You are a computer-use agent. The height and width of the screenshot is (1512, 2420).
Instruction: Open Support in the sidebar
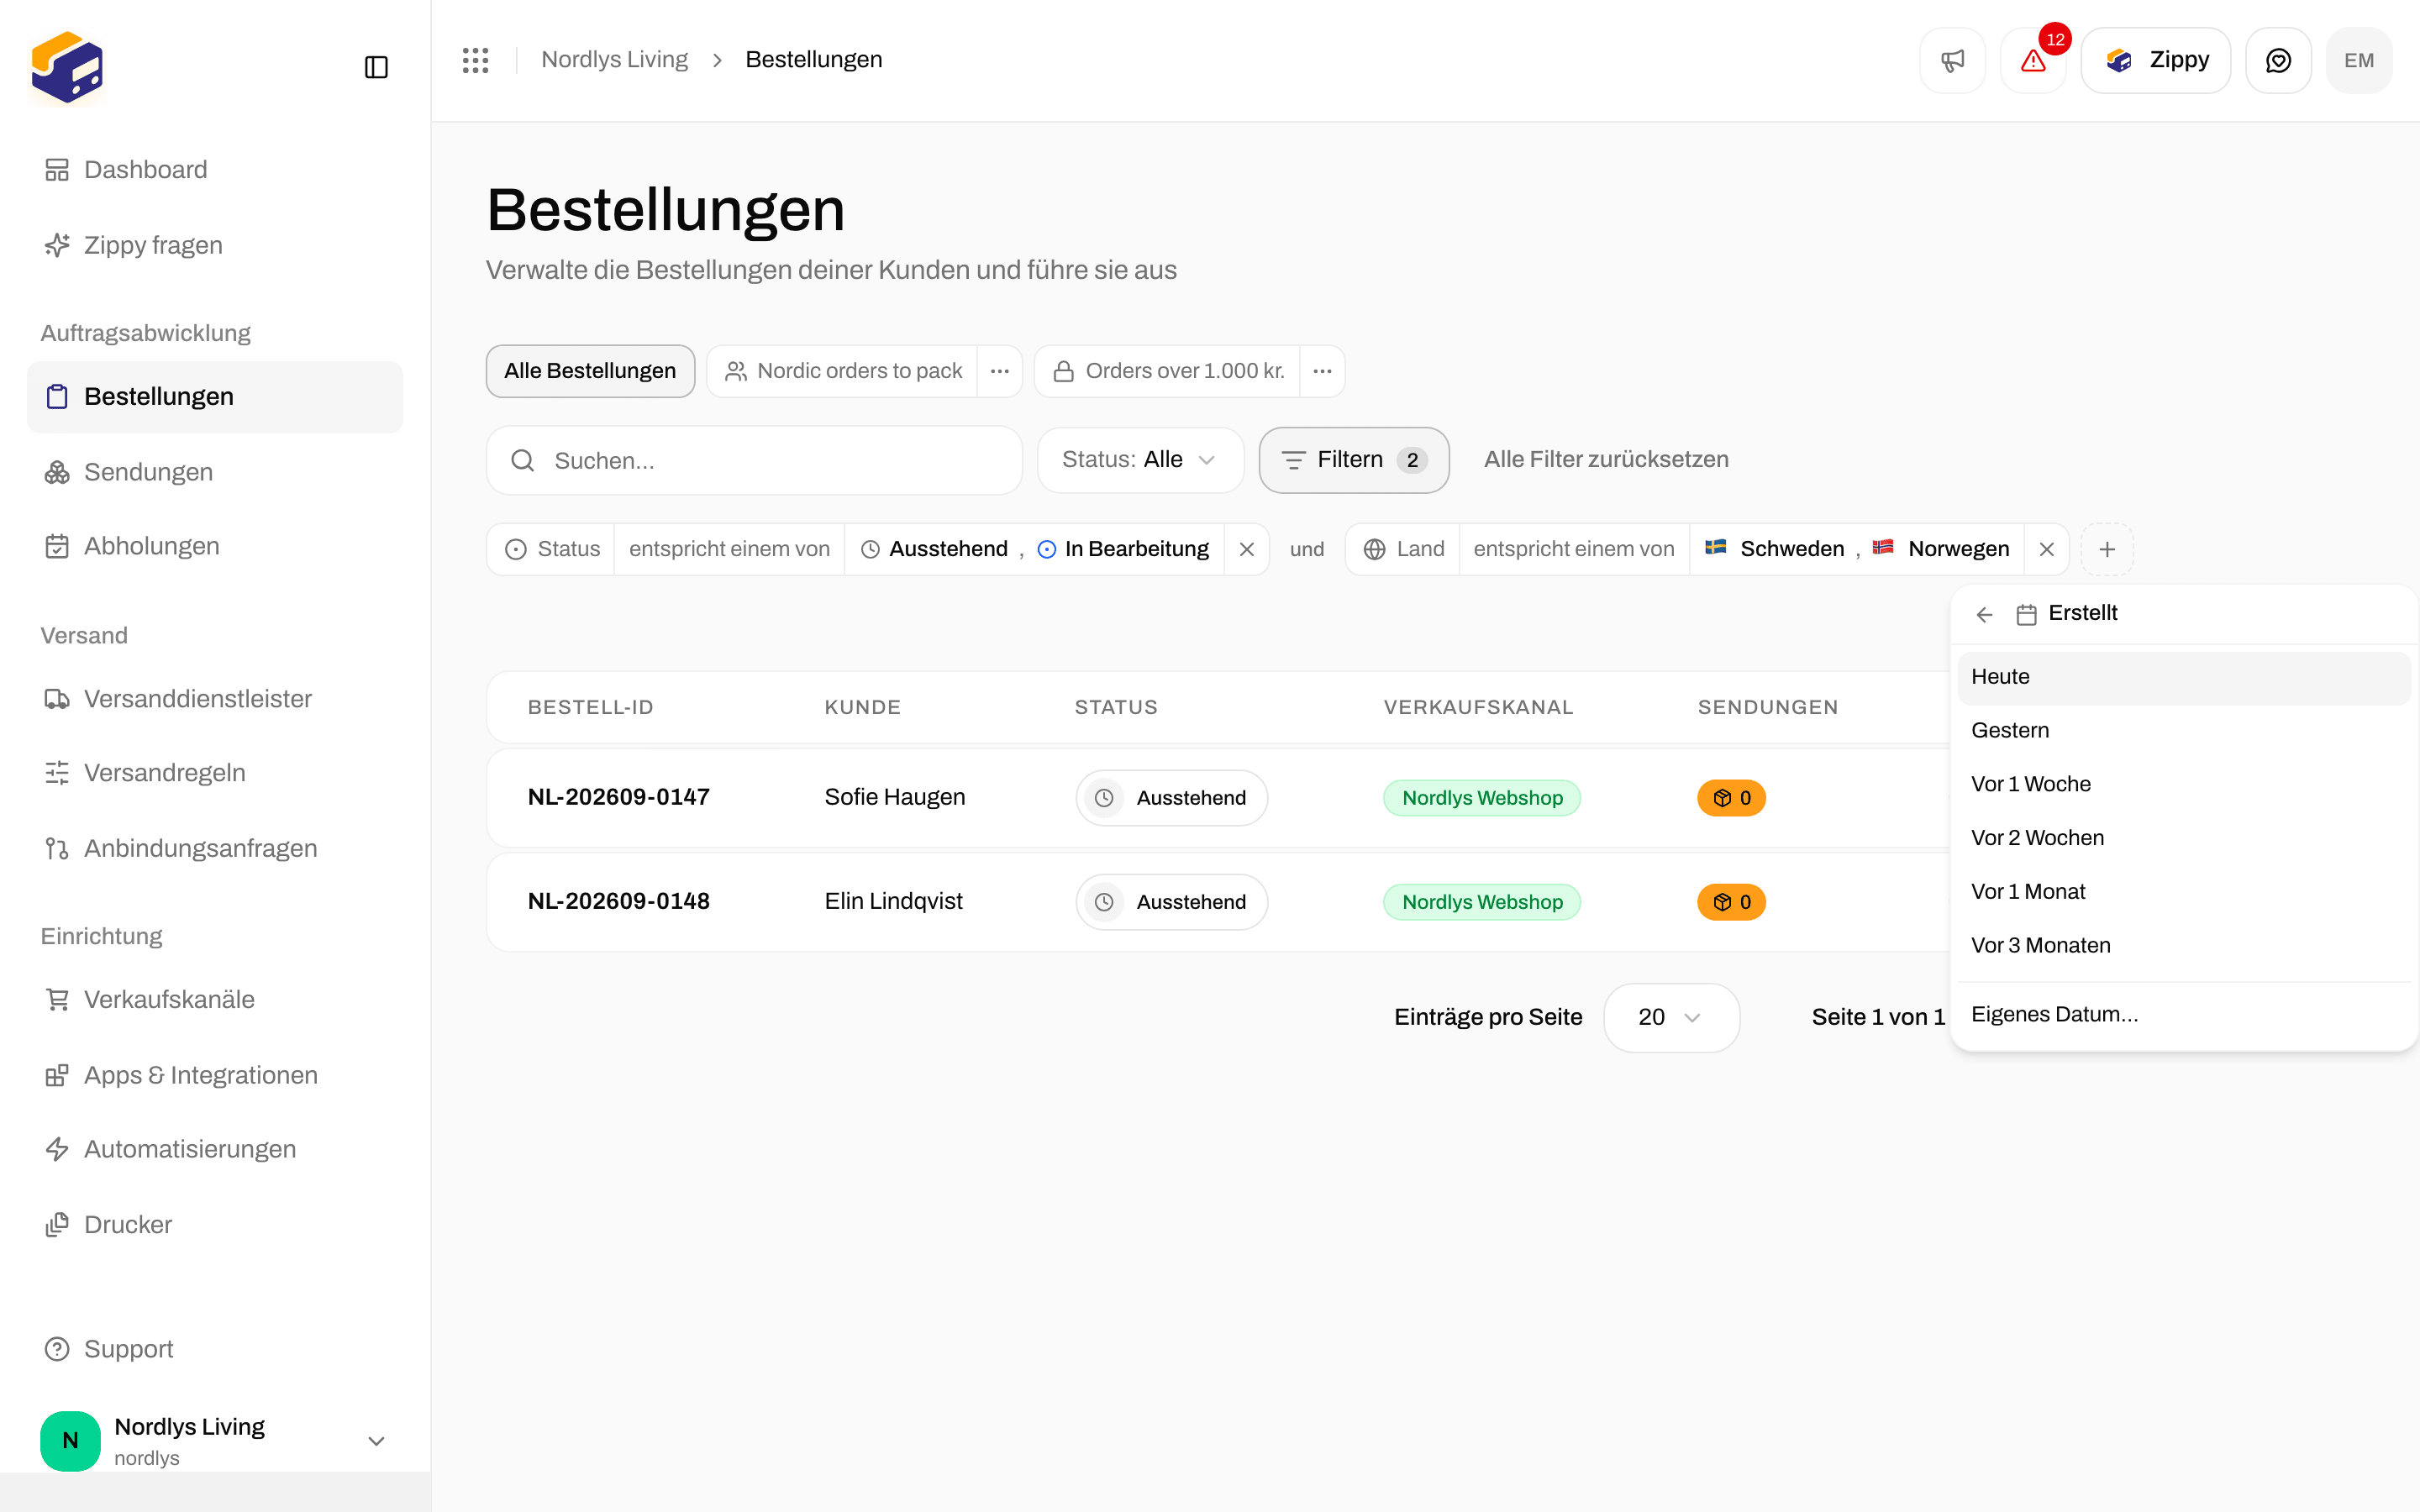coord(215,1349)
